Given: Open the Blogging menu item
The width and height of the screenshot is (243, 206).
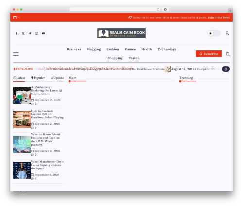Looking at the screenshot, I should pos(94,49).
